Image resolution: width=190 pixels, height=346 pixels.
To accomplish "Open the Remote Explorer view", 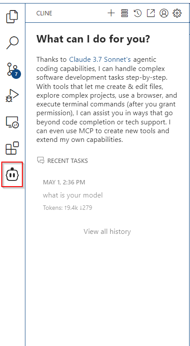I will (x=12, y=122).
